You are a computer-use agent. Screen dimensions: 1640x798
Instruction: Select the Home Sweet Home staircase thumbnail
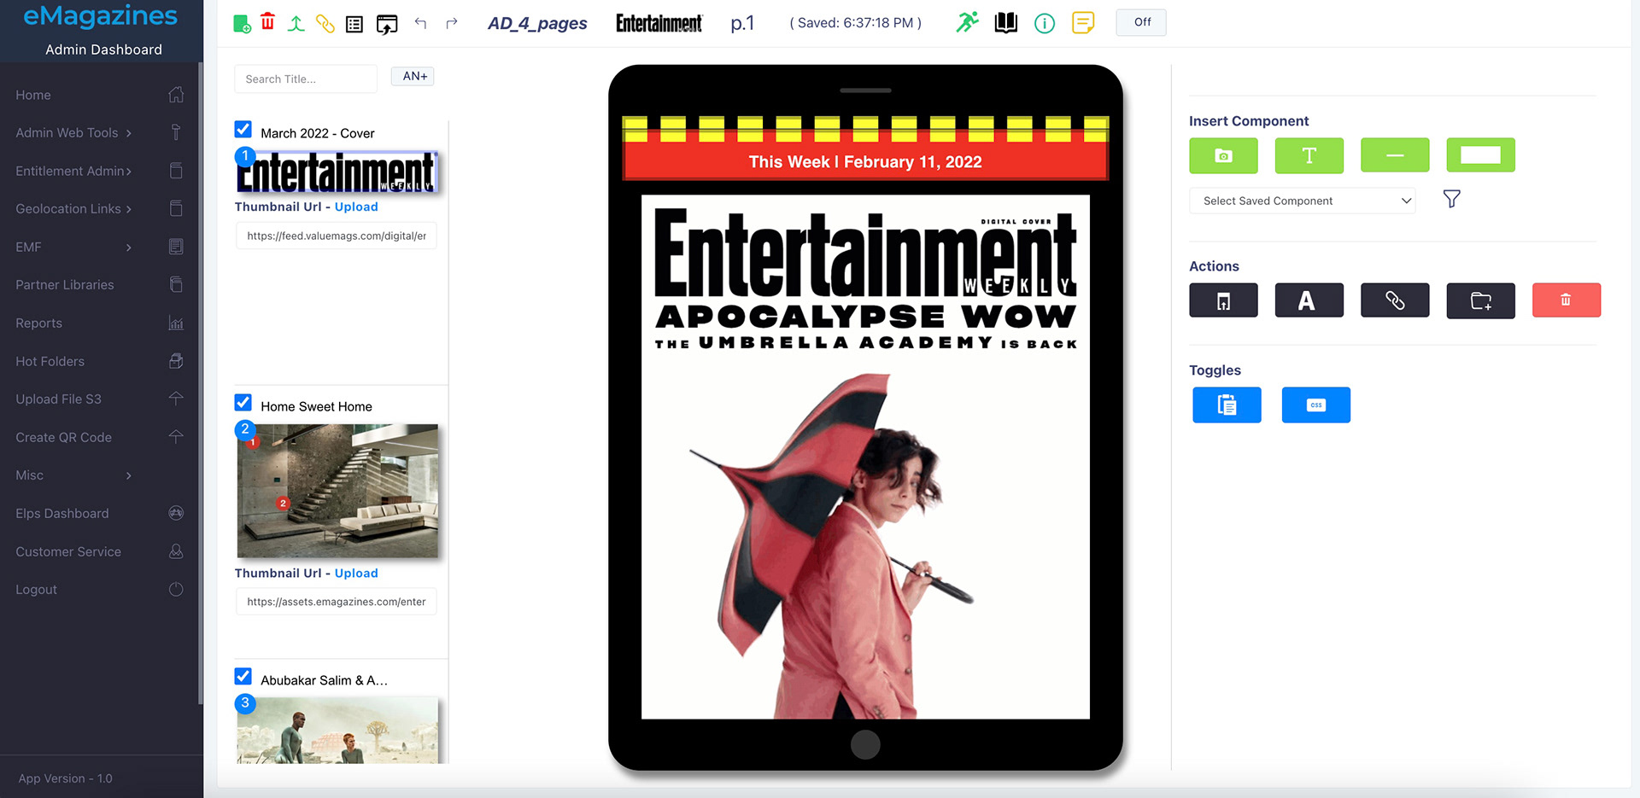pyautogui.click(x=337, y=491)
